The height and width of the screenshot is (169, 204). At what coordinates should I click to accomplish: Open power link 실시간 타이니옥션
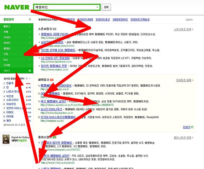51,109
